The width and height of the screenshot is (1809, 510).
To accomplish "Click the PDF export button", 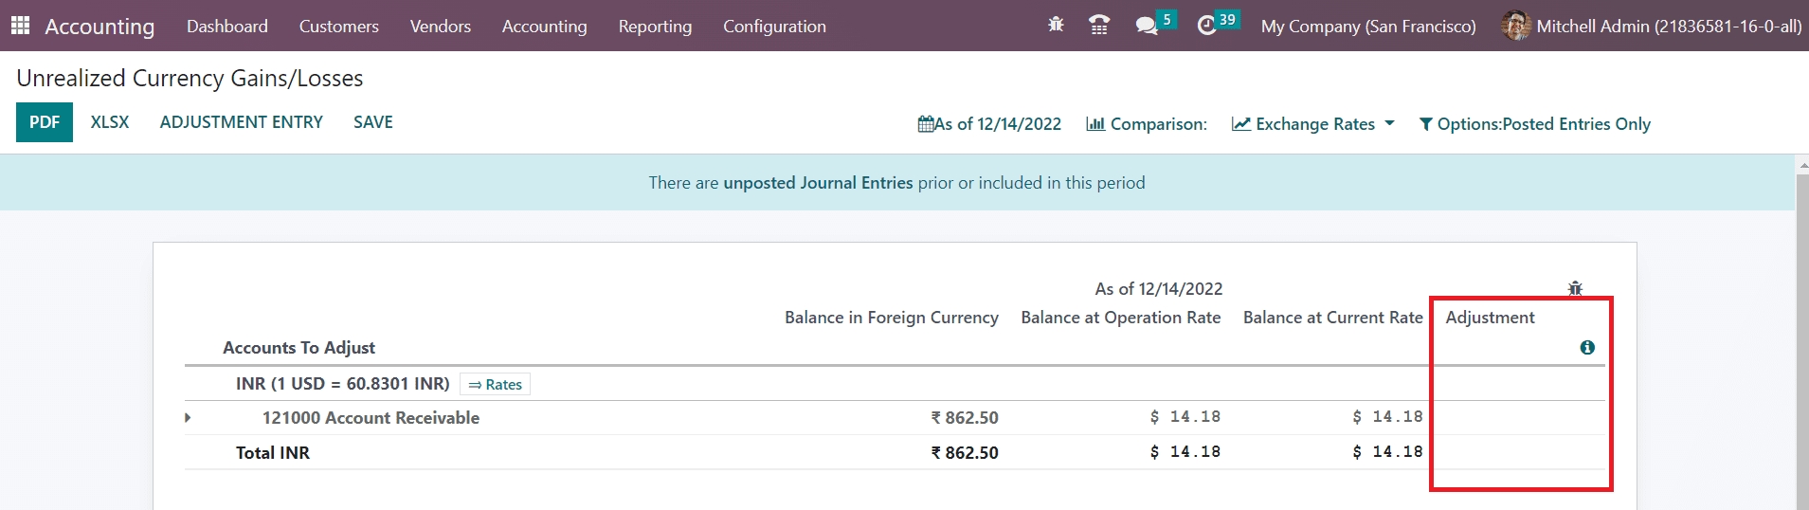I will (x=45, y=122).
